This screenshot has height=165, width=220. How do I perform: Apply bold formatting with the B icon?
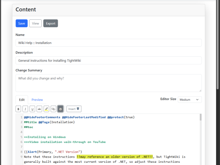18,109
